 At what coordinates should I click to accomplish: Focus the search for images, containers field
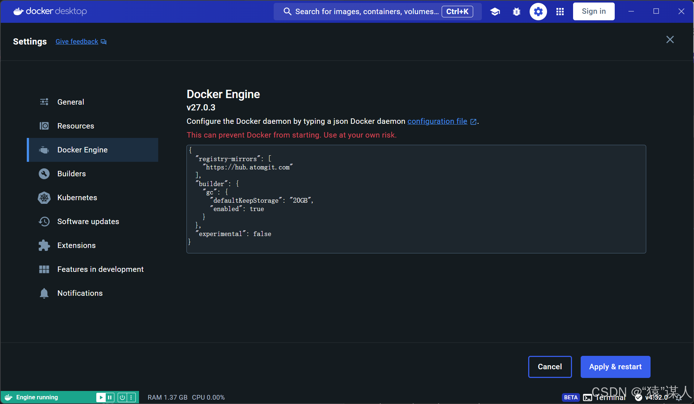coord(378,12)
